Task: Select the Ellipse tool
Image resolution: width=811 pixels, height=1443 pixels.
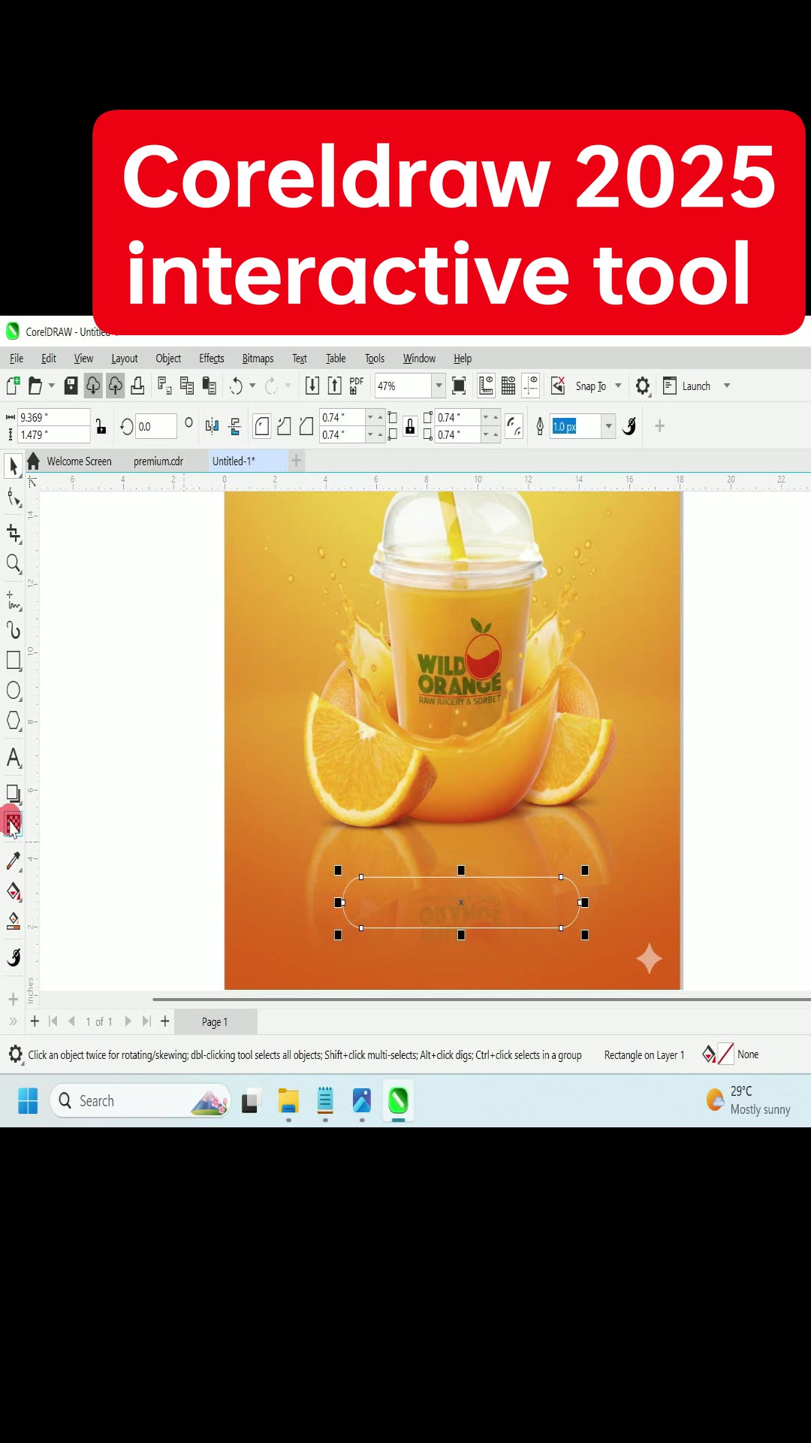Action: pyautogui.click(x=13, y=690)
